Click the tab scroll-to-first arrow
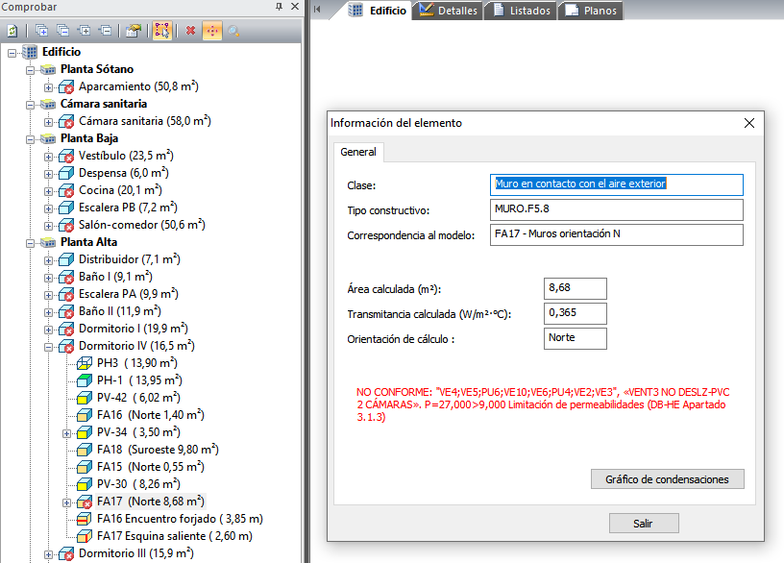Image resolution: width=784 pixels, height=563 pixels. (x=317, y=9)
